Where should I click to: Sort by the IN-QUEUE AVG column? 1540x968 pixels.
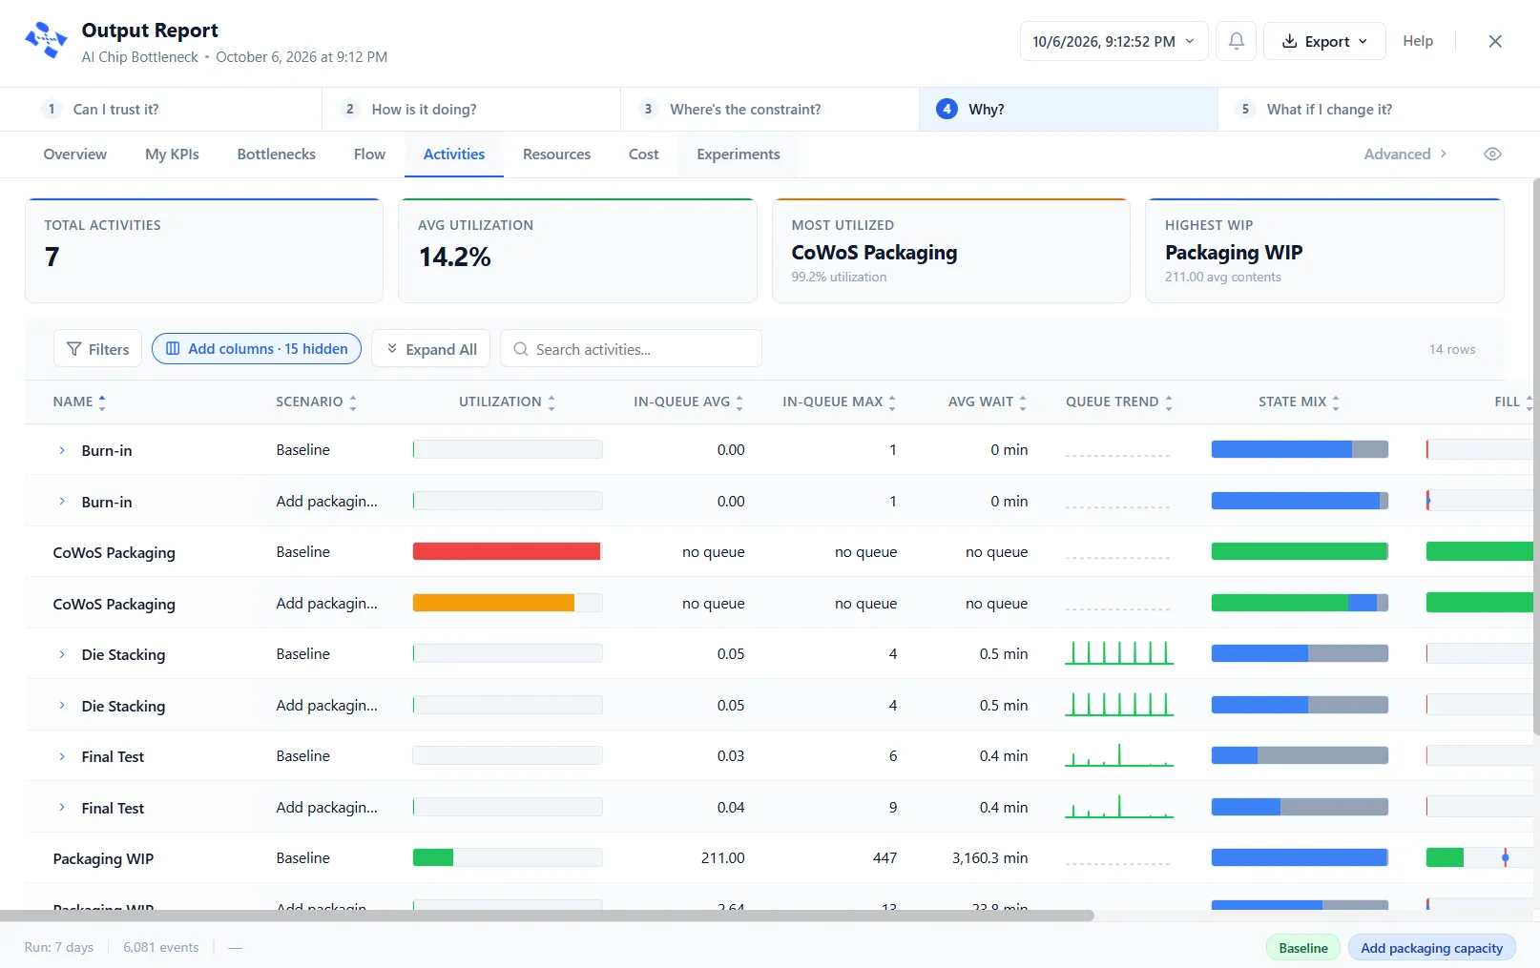[688, 402]
